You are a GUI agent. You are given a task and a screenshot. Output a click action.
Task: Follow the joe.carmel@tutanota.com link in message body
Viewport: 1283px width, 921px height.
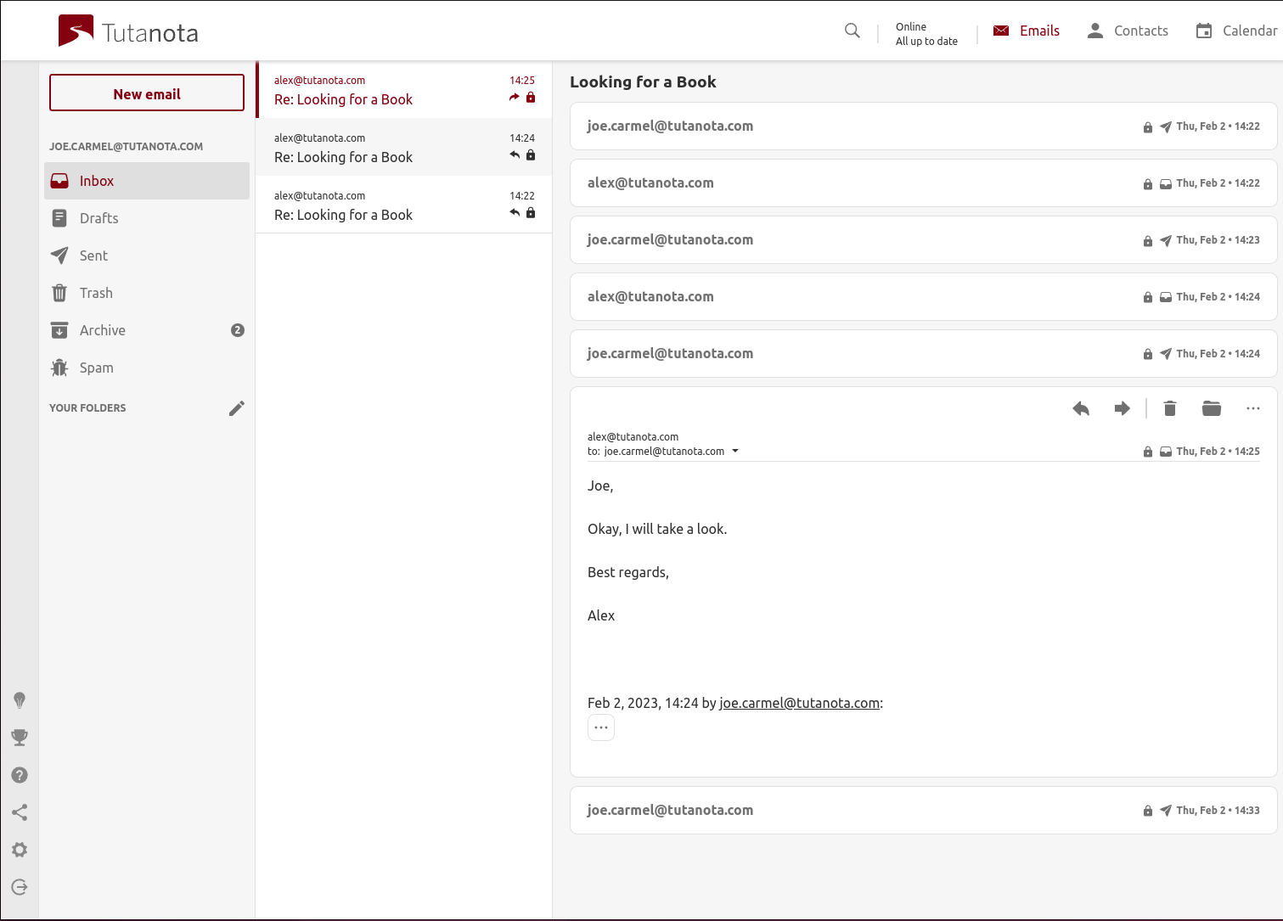[799, 703]
